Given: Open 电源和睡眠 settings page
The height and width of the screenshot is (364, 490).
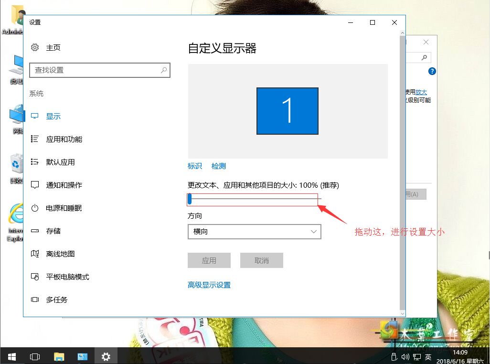Looking at the screenshot, I should click(x=64, y=208).
